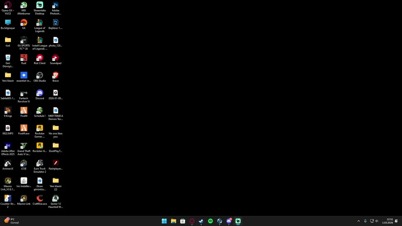Select the Başlıksız-1 Photoshop file
This screenshot has height=226, width=402.
[56, 24]
